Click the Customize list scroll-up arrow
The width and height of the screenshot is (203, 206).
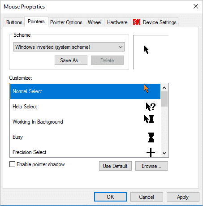(x=164, y=88)
